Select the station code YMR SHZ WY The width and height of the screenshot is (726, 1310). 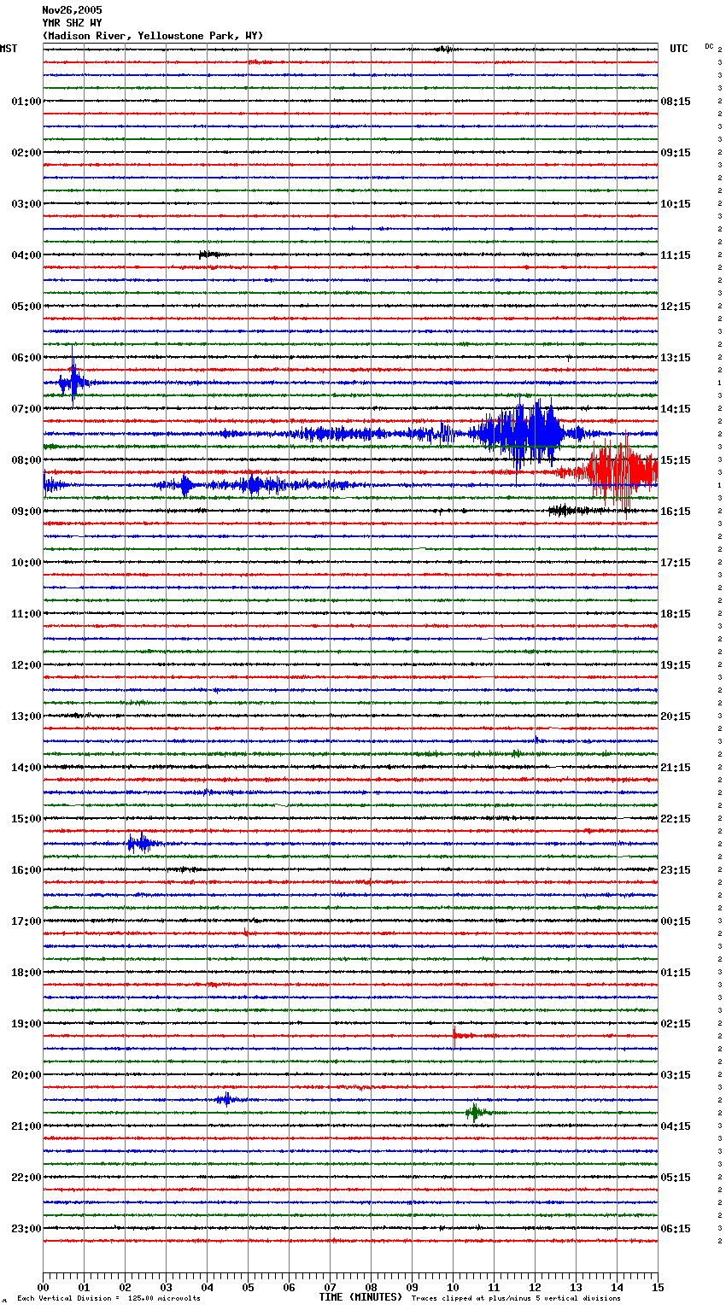(72, 23)
